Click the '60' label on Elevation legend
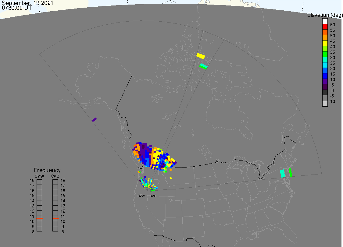Image resolution: width=343 pixels, height=247 pixels. click(x=333, y=25)
